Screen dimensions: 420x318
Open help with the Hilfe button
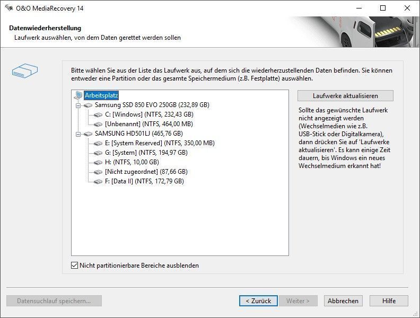click(x=389, y=301)
